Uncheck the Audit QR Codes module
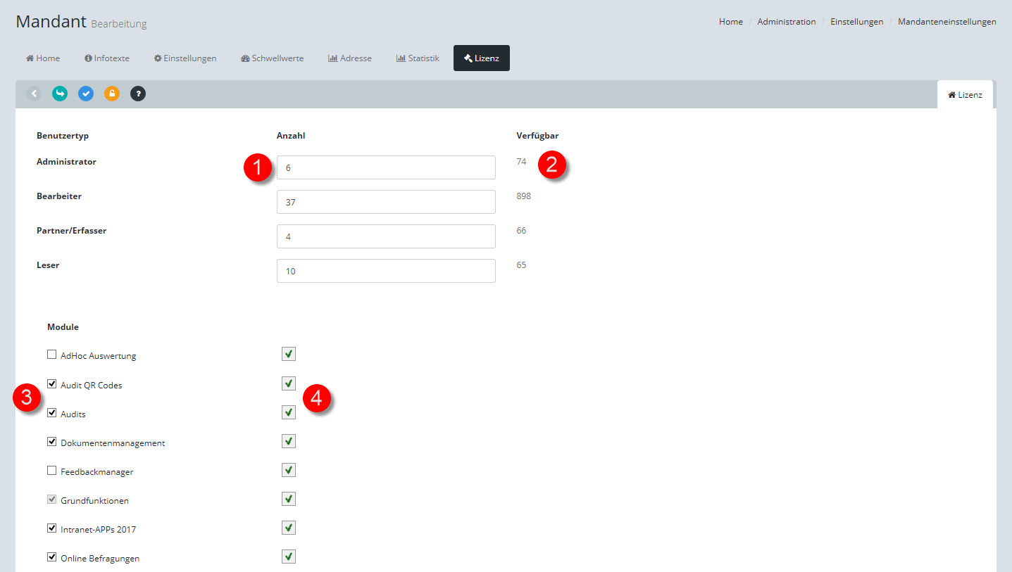Image resolution: width=1012 pixels, height=572 pixels. [51, 384]
